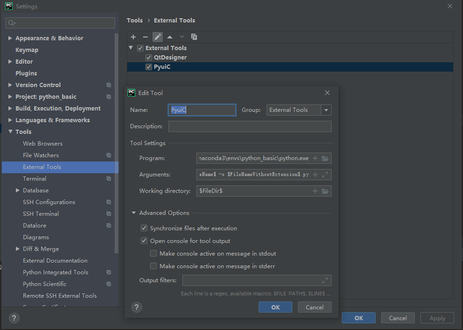The image size is (463, 330).
Task: Click the pencil edit tool icon
Action: tap(158, 37)
